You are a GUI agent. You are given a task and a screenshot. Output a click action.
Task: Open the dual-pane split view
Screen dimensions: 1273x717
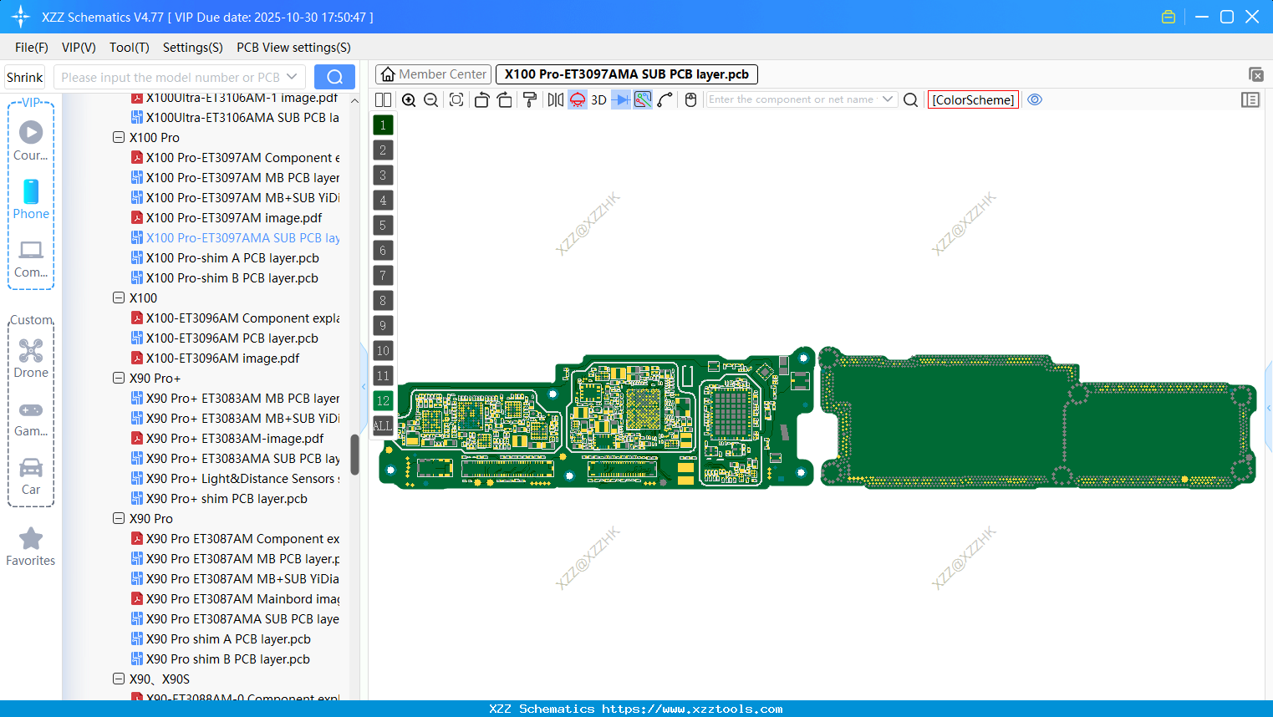pos(382,99)
